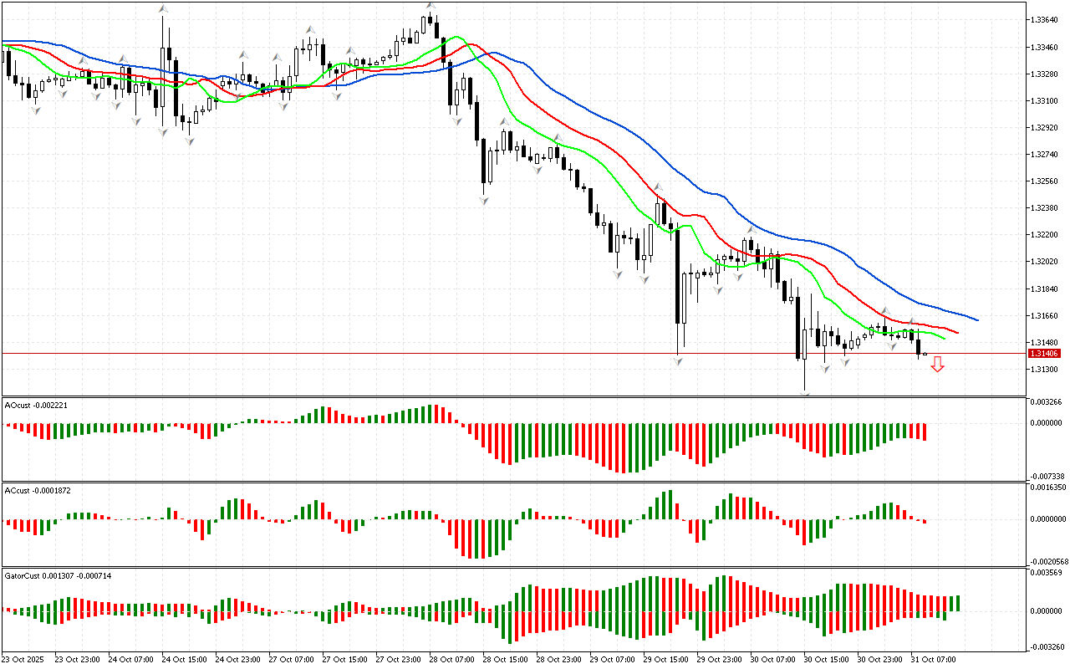Click the 28 Oct 07:00 time axis label
The image size is (1070, 669).
pyautogui.click(x=451, y=659)
